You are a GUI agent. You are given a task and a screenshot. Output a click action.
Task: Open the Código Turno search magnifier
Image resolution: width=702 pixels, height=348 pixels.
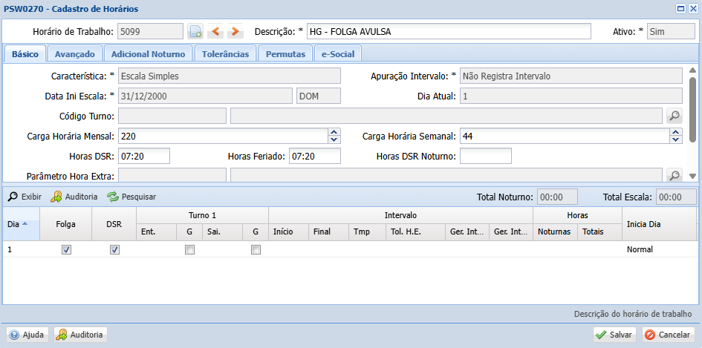675,116
